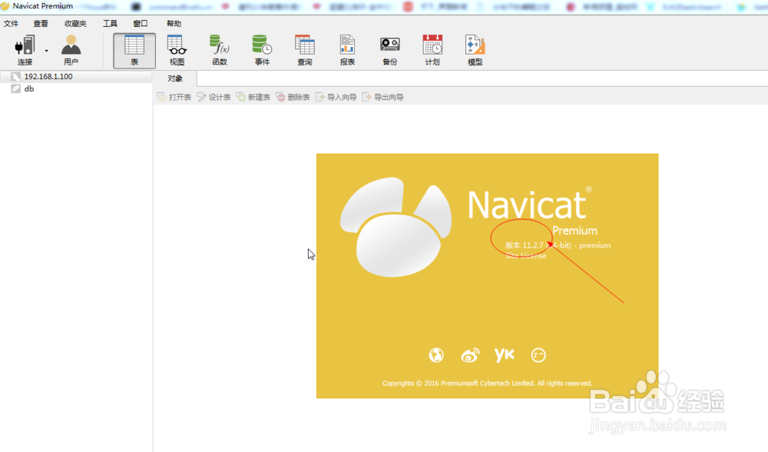The image size is (768, 452).
Task: Expand the 连接 dropdown arrow
Action: click(47, 51)
